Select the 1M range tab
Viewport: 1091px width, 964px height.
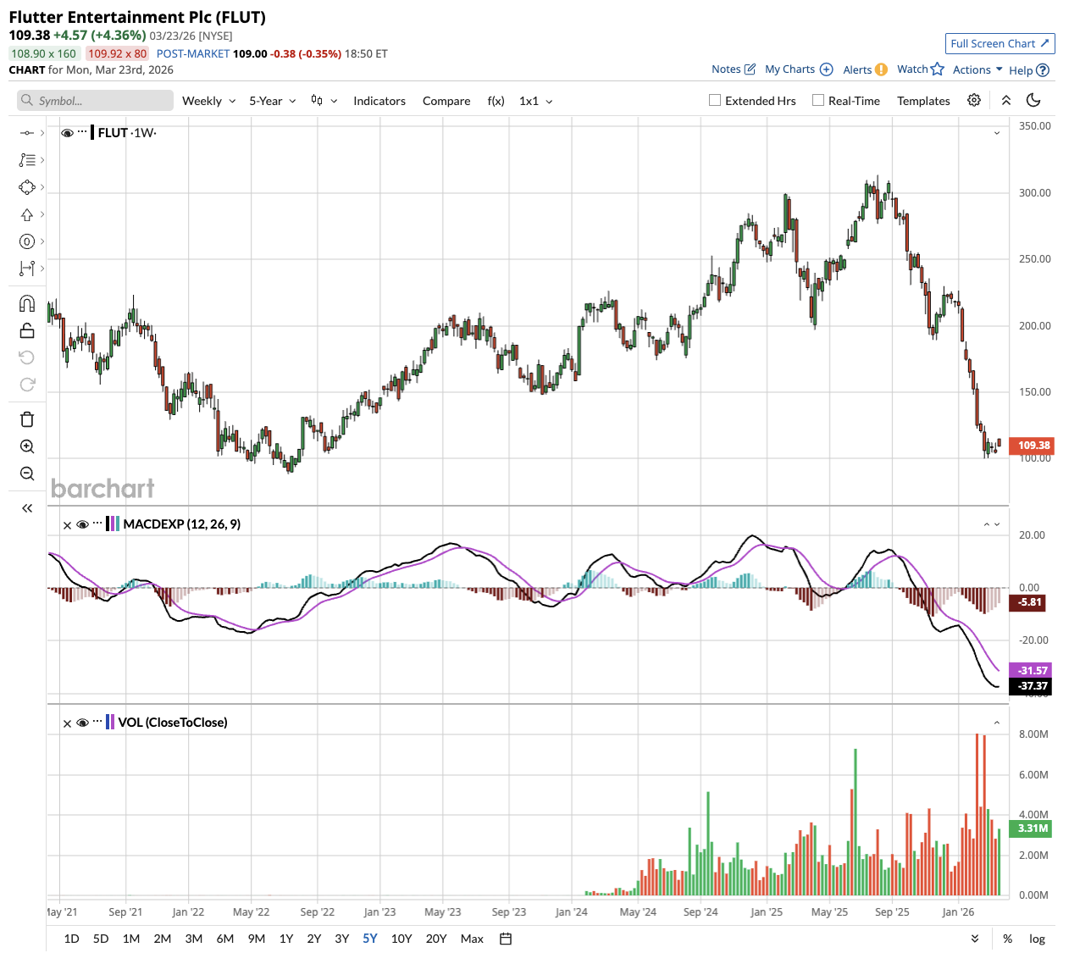[x=131, y=939]
